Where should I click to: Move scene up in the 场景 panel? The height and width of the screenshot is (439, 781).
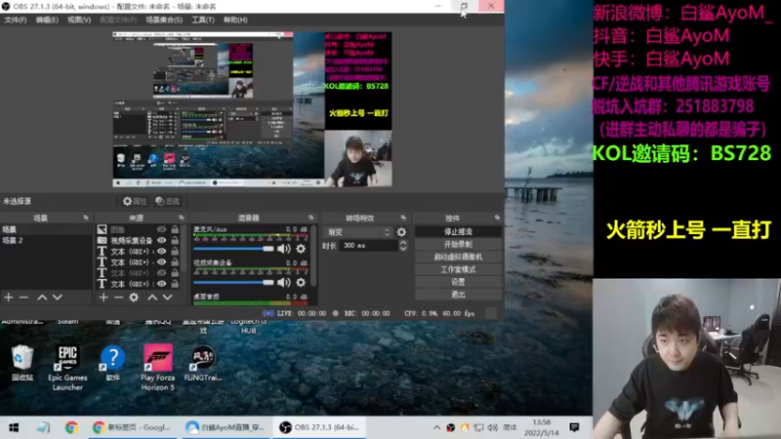[42, 298]
